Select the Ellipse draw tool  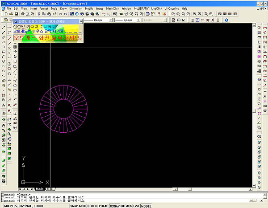pyautogui.click(x=4, y=71)
